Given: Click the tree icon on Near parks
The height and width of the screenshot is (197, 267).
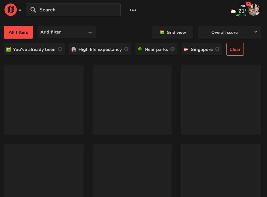Looking at the screenshot, I should 140,49.
